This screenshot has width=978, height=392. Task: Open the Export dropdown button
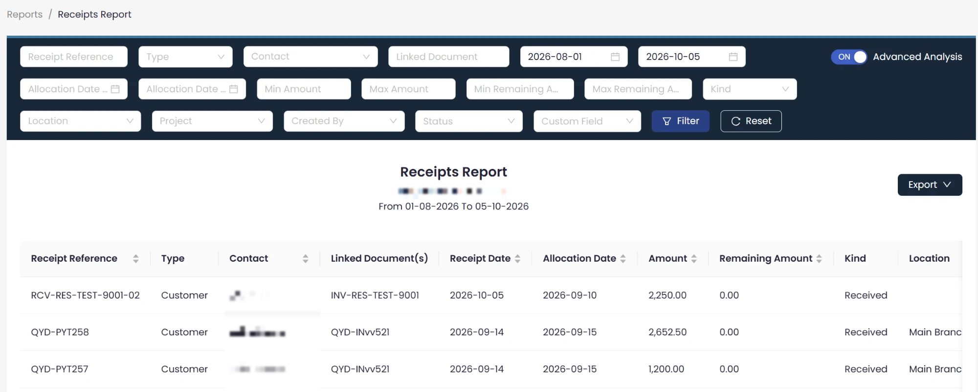[x=930, y=185]
